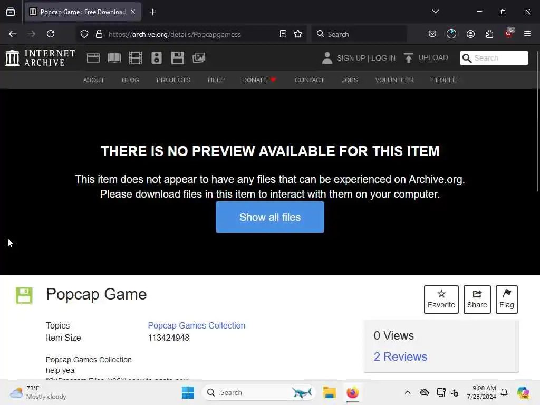Click the upload arrow icon
Screen dimensions: 540x405
click(x=409, y=58)
